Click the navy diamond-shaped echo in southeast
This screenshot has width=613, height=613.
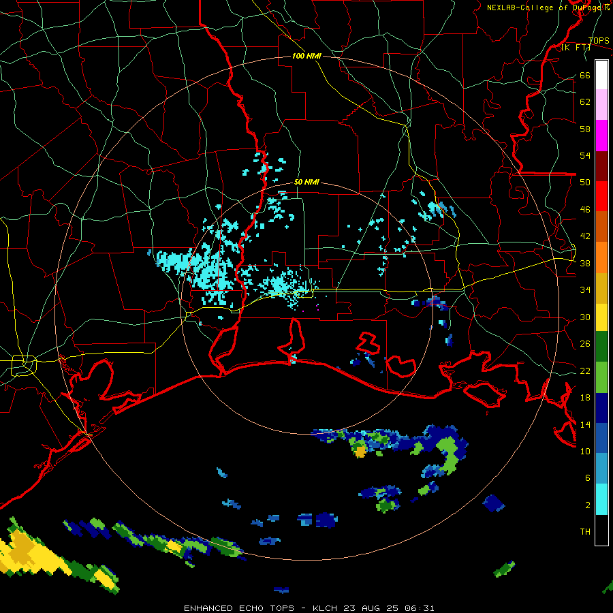point(493,503)
